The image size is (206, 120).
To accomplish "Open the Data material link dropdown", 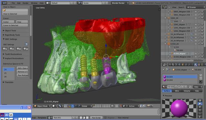I will [198, 87].
